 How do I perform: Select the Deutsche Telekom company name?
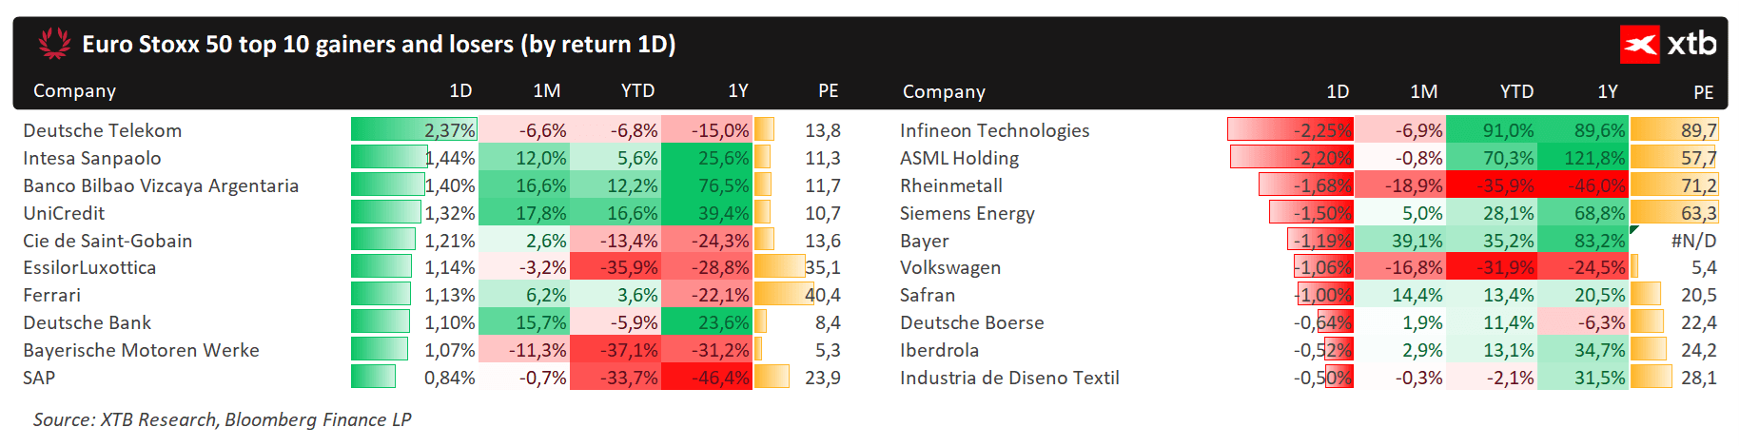click(x=102, y=130)
